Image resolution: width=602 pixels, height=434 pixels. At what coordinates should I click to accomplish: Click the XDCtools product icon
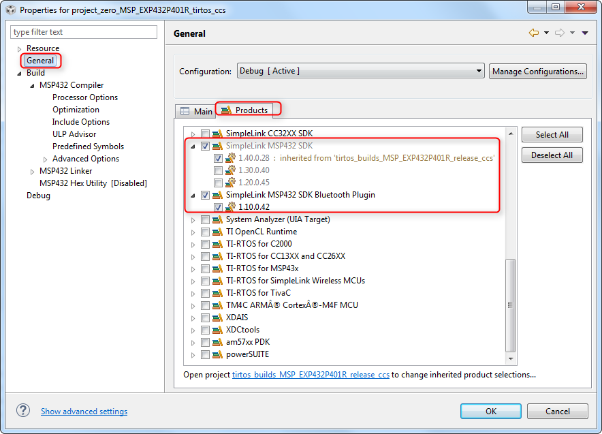[x=218, y=330]
